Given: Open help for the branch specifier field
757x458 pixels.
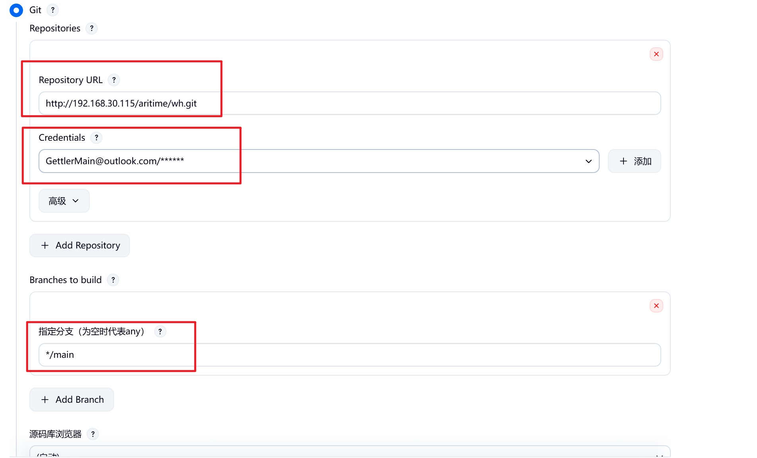Looking at the screenshot, I should click(160, 332).
